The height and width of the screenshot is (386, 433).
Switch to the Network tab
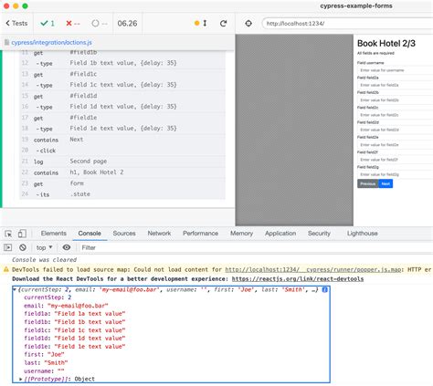click(159, 234)
